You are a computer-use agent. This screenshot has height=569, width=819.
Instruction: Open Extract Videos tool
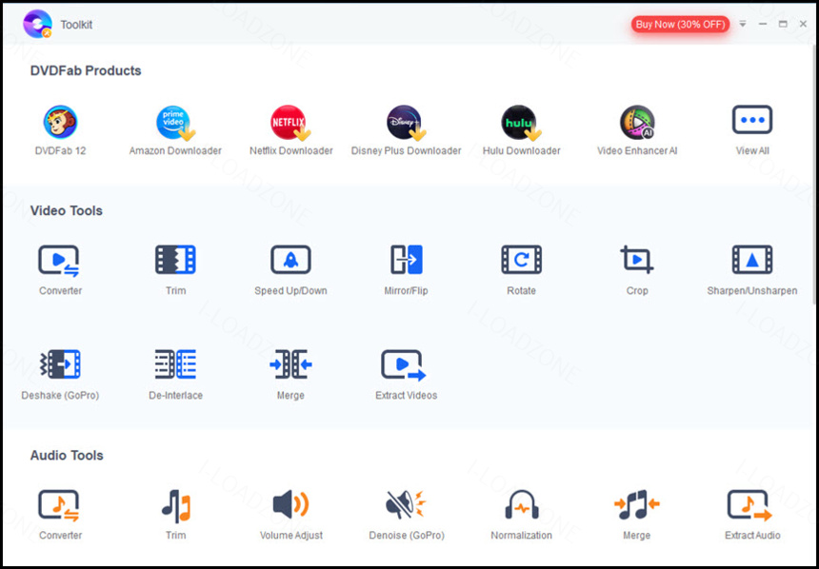coord(403,364)
